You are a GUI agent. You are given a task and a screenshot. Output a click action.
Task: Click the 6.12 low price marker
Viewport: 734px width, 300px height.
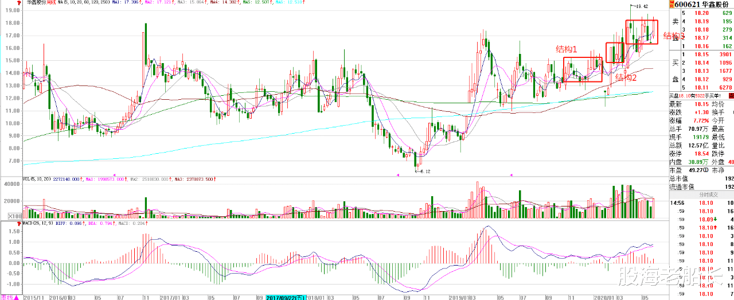point(423,171)
